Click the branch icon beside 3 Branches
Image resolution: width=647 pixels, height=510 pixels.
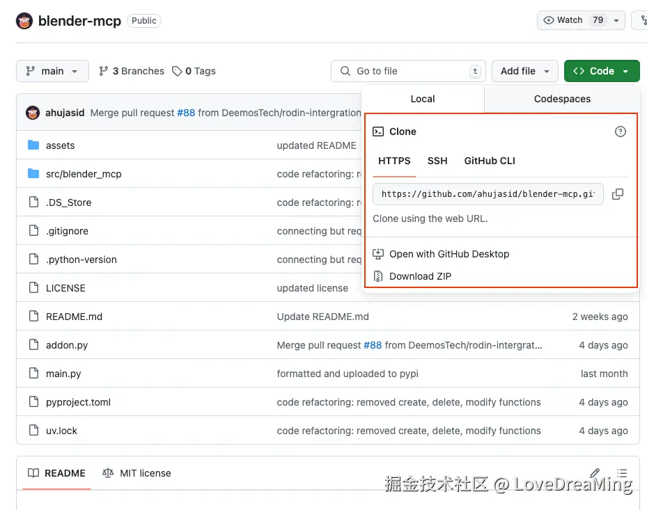point(103,71)
